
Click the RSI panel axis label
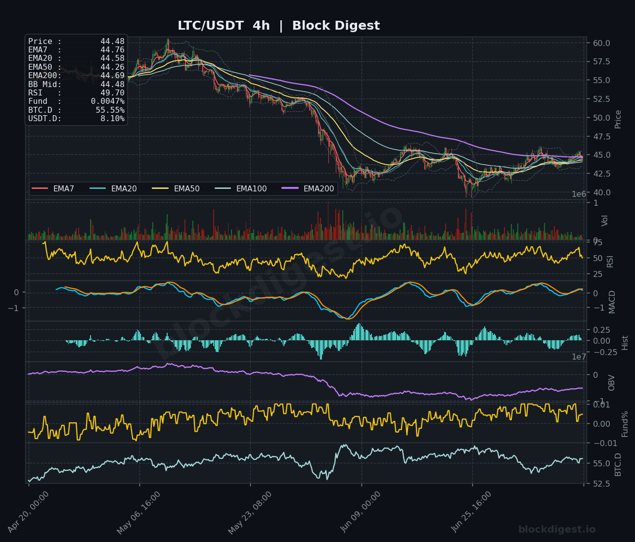[x=610, y=261]
